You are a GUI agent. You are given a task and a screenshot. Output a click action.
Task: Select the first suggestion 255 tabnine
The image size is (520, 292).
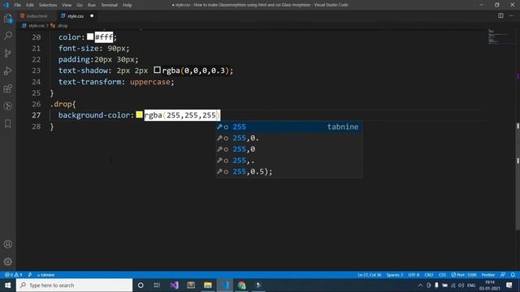(289, 127)
